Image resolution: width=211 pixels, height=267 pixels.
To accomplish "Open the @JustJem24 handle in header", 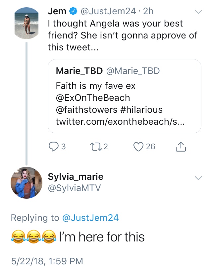I will (x=108, y=11).
